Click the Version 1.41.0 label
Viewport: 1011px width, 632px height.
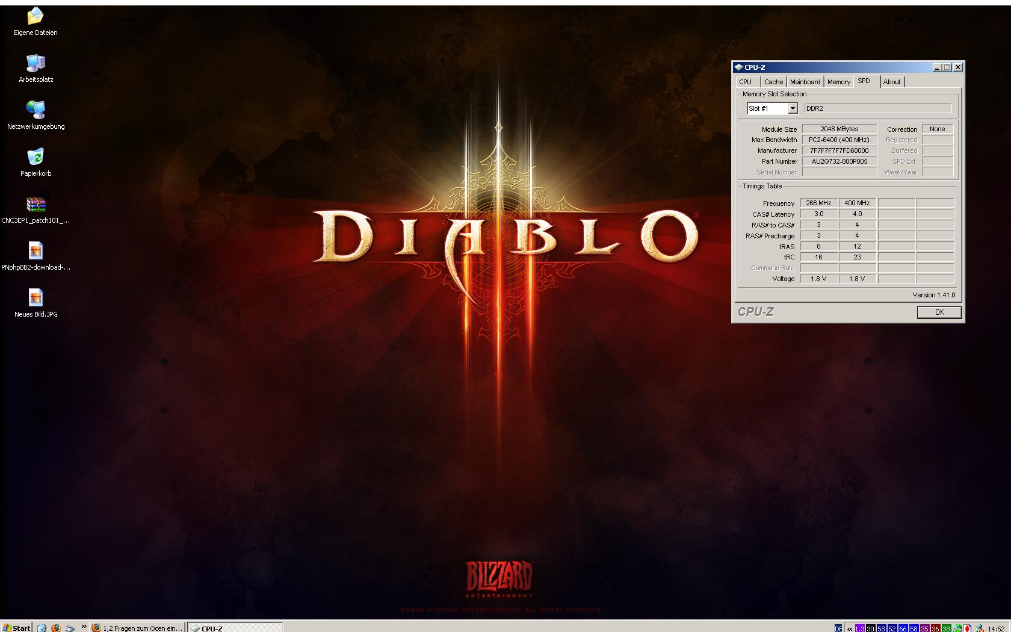click(934, 295)
